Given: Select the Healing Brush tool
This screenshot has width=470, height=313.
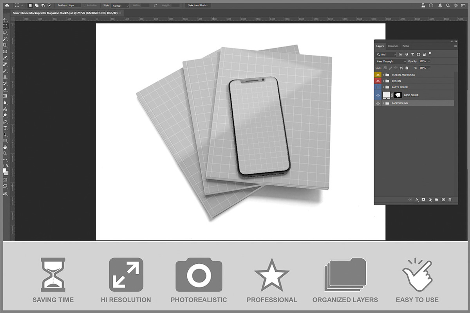Looking at the screenshot, I should [x=5, y=64].
